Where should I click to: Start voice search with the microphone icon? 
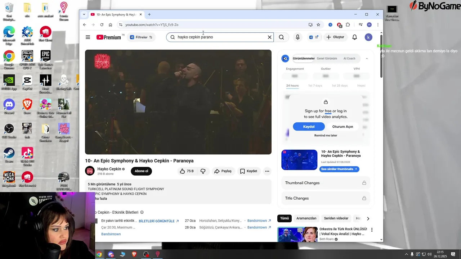coord(297,37)
